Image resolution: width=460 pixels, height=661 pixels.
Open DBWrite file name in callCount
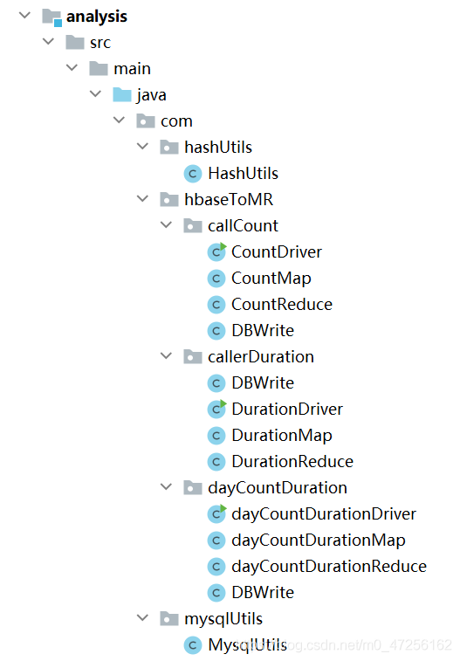coord(263,330)
